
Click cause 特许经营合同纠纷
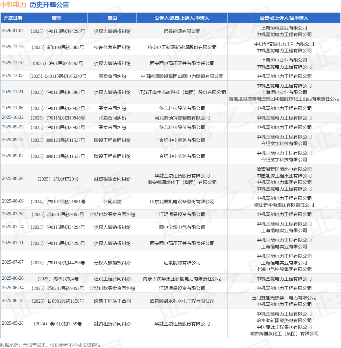pos(112,48)
